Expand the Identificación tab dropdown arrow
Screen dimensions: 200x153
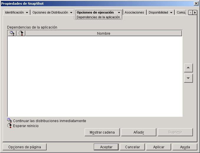pyautogui.click(x=27, y=13)
